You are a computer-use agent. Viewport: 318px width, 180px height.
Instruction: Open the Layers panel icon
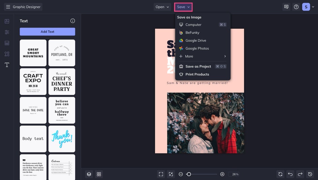click(x=89, y=174)
